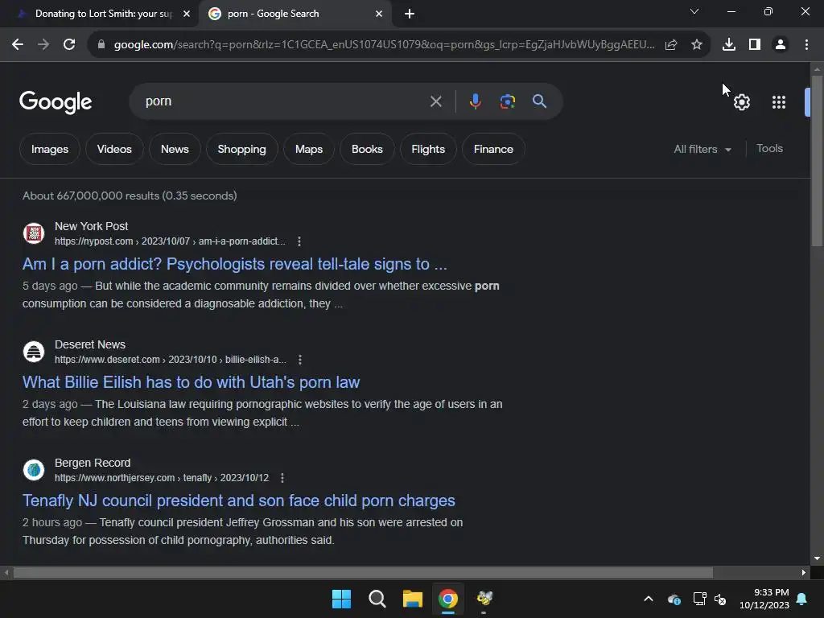Click the scroll right arrow

tap(804, 572)
